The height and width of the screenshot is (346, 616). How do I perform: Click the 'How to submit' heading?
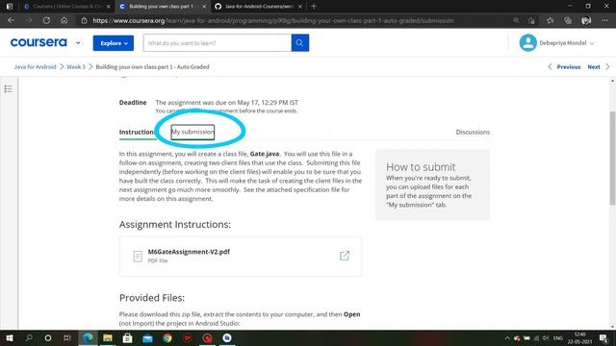click(x=421, y=166)
